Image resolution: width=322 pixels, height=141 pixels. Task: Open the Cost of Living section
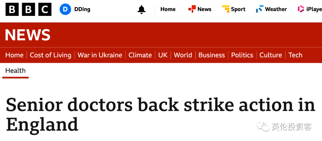[50, 55]
